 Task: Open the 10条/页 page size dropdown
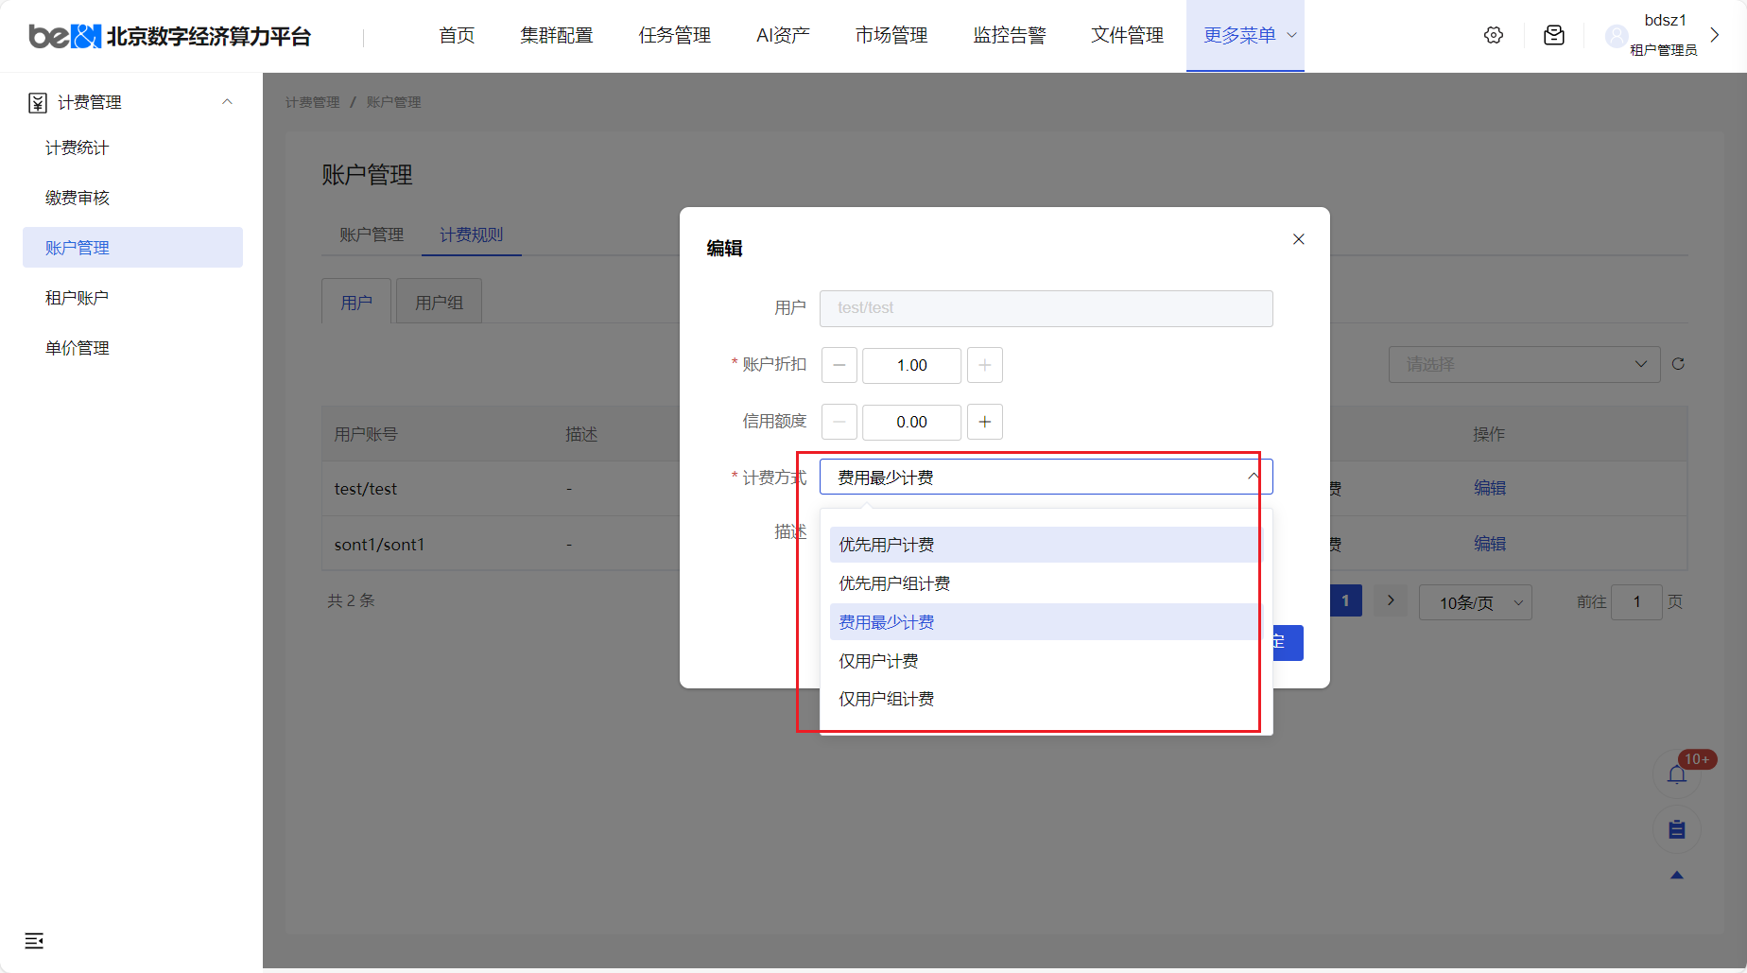tap(1475, 602)
